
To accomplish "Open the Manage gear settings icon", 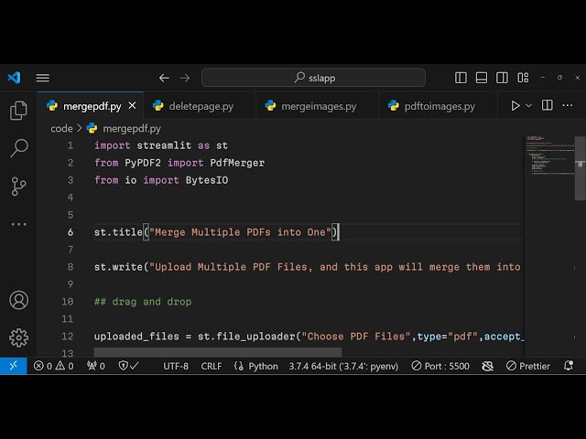I will 18,337.
